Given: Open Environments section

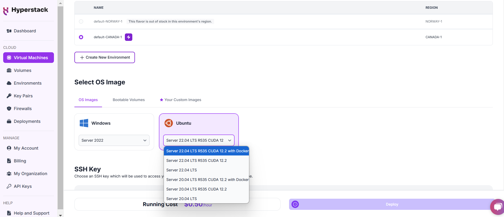Looking at the screenshot, I should (28, 83).
